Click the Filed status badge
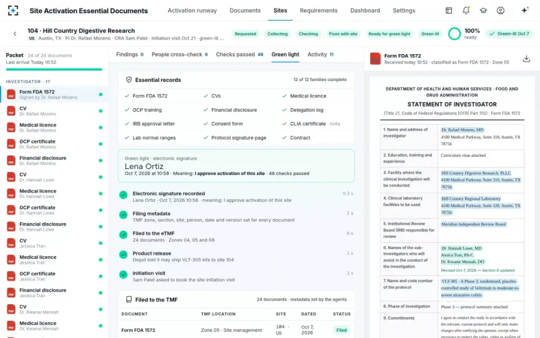Screen dimensions: 540x338 [342, 330]
